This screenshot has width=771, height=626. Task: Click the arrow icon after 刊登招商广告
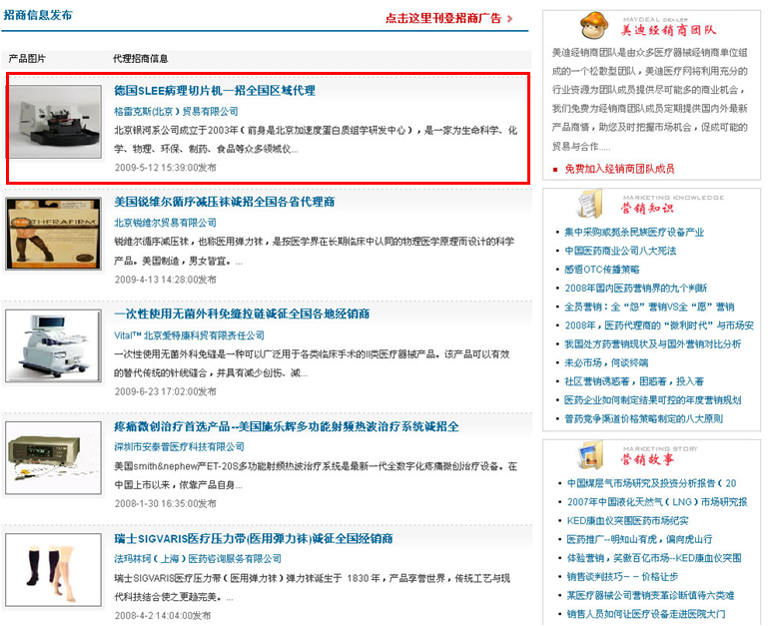click(x=509, y=19)
